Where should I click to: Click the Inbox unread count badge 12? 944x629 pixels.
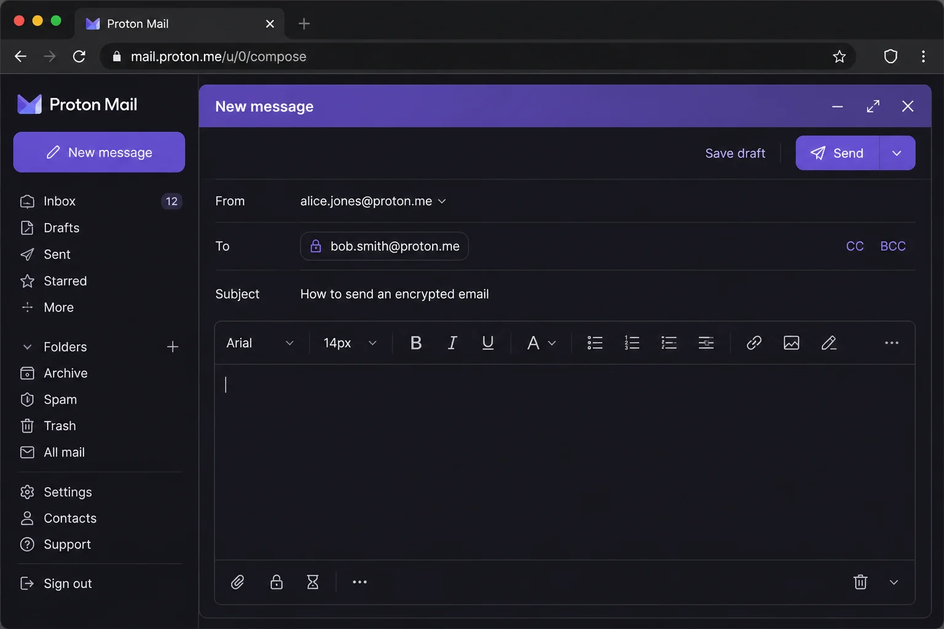[x=171, y=201]
